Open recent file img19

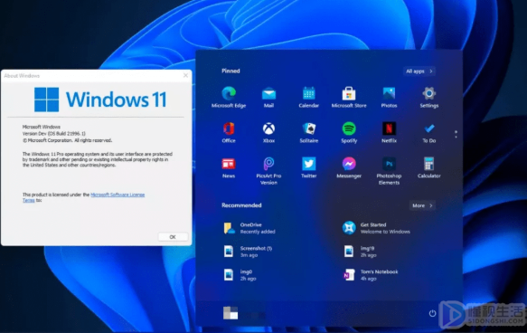[359, 252]
